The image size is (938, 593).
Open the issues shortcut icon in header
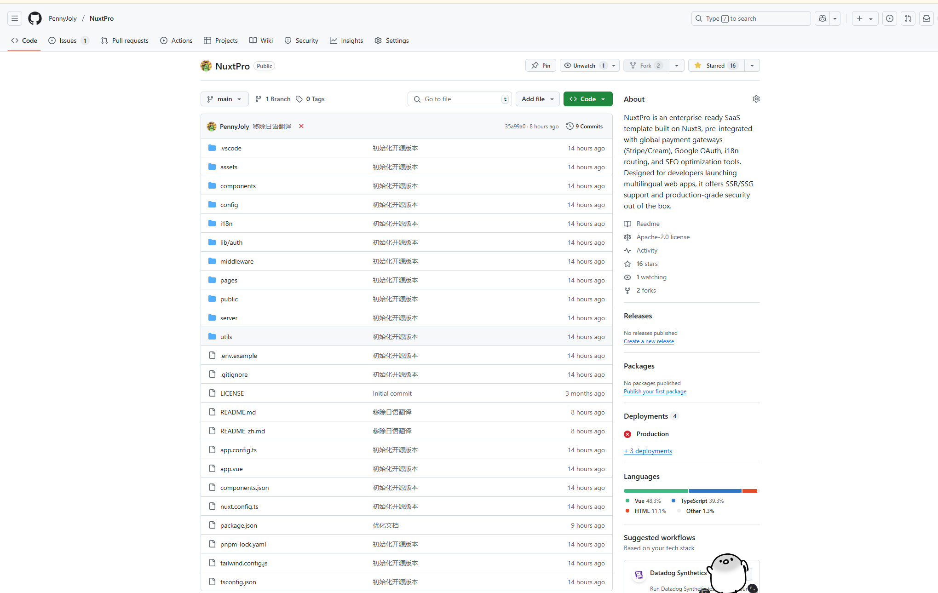coord(890,18)
